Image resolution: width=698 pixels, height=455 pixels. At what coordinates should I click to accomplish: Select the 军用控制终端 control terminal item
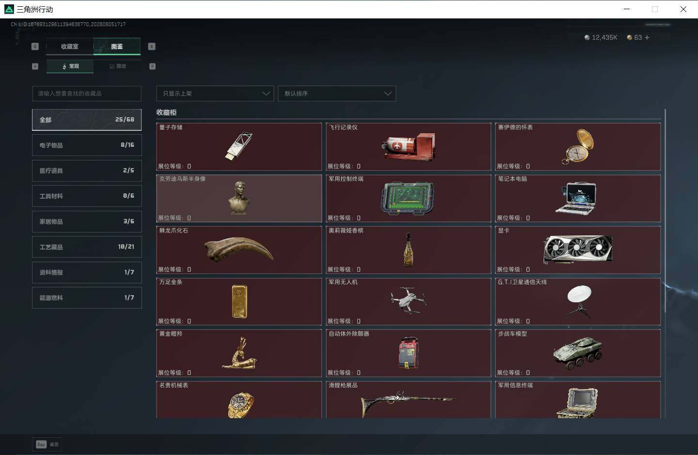[408, 198]
